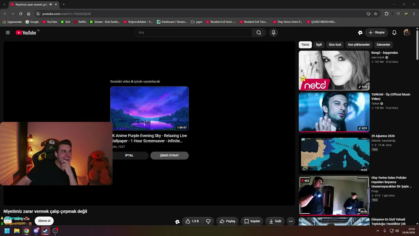Go back to the previous page
419x236 pixels.
tap(5, 14)
